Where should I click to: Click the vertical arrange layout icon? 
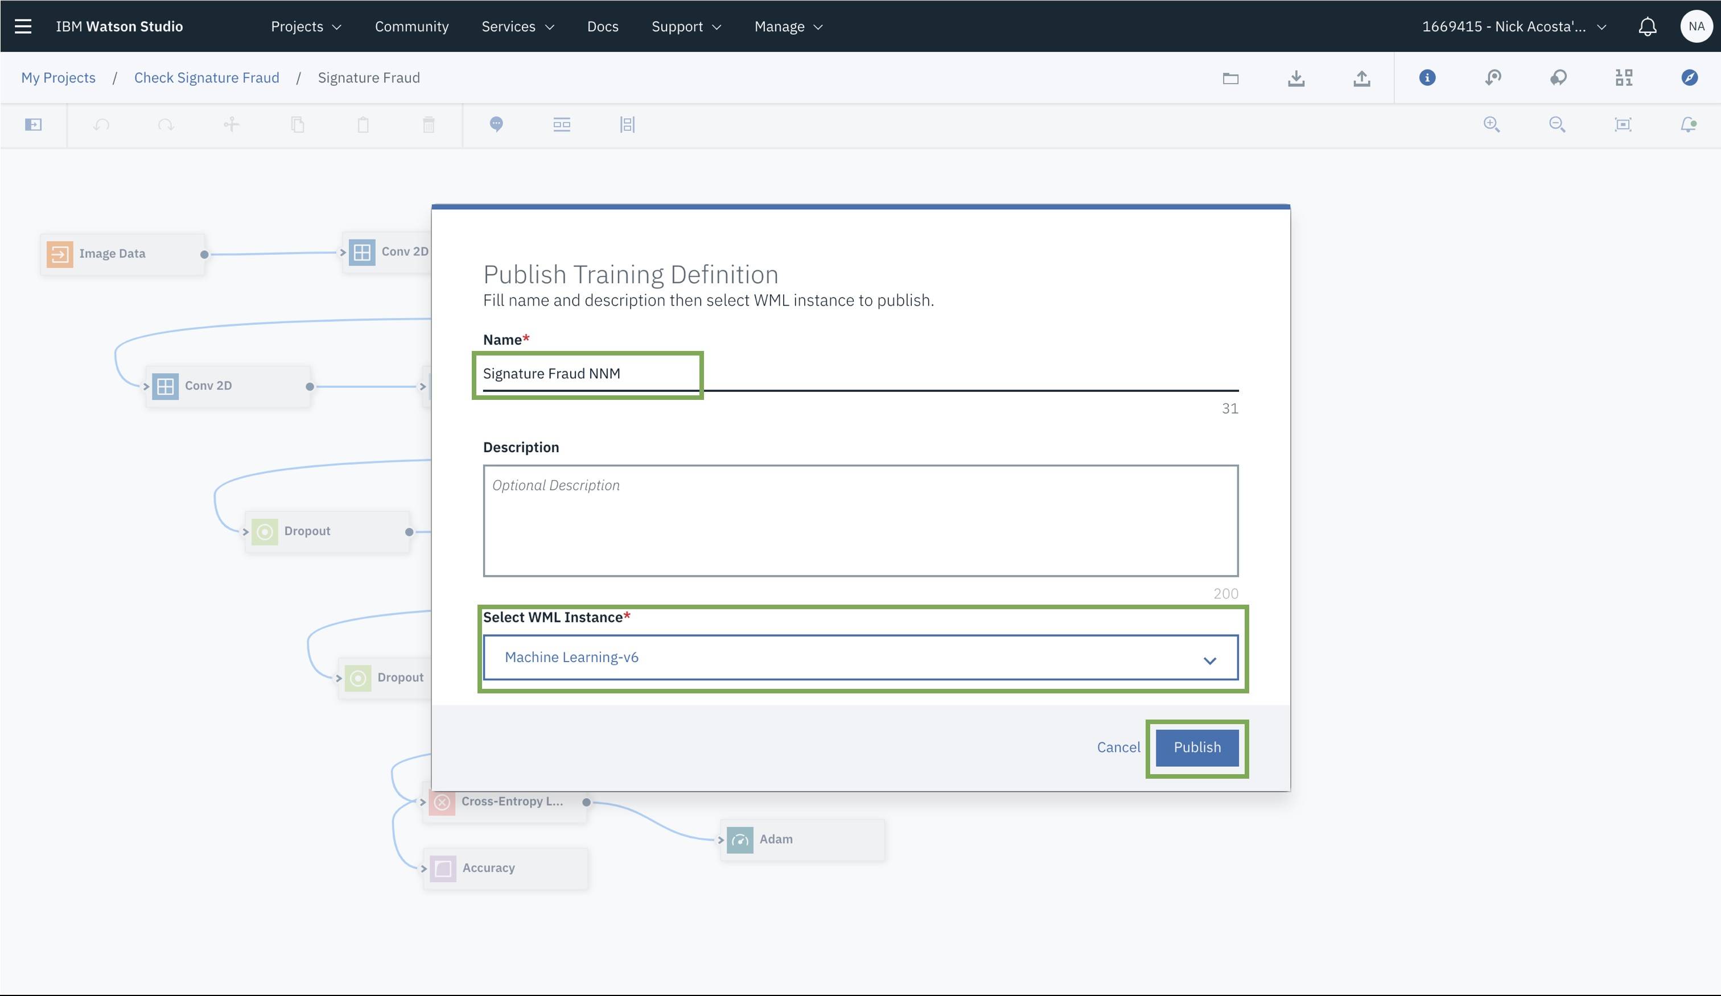pyautogui.click(x=627, y=124)
